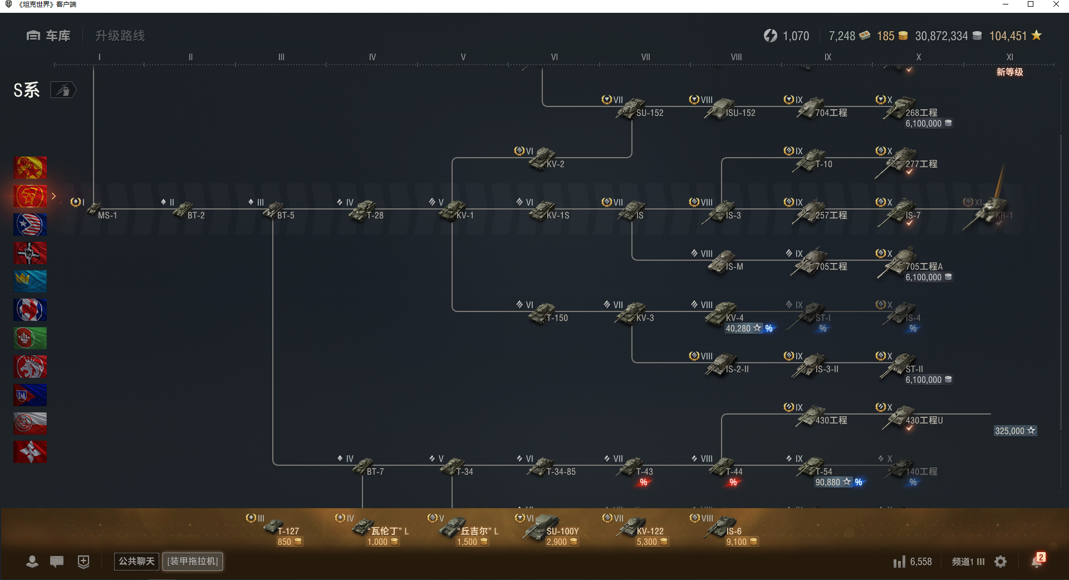Click the 频道1 voice channel indicator

click(968, 562)
